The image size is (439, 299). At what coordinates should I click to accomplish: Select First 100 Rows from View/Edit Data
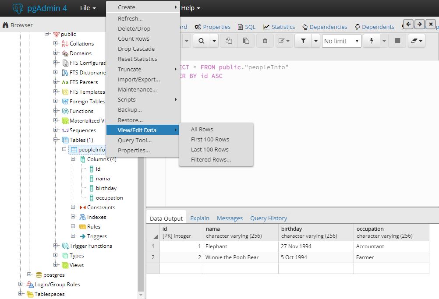[209, 139]
